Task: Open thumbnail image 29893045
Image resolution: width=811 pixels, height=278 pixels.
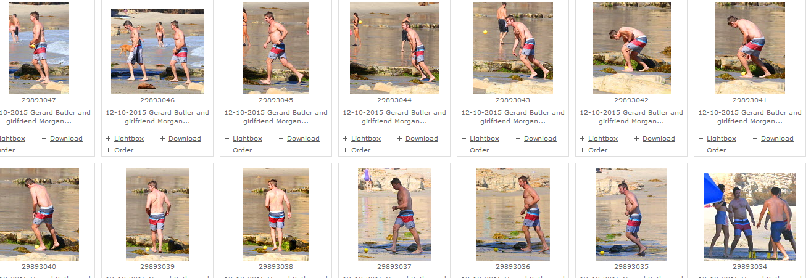Action: pyautogui.click(x=276, y=48)
